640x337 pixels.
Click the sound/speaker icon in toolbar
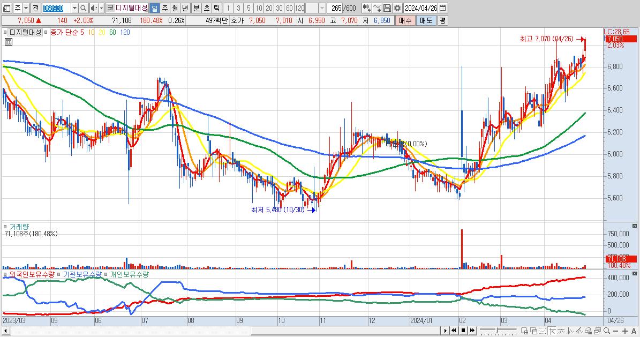click(x=94, y=8)
